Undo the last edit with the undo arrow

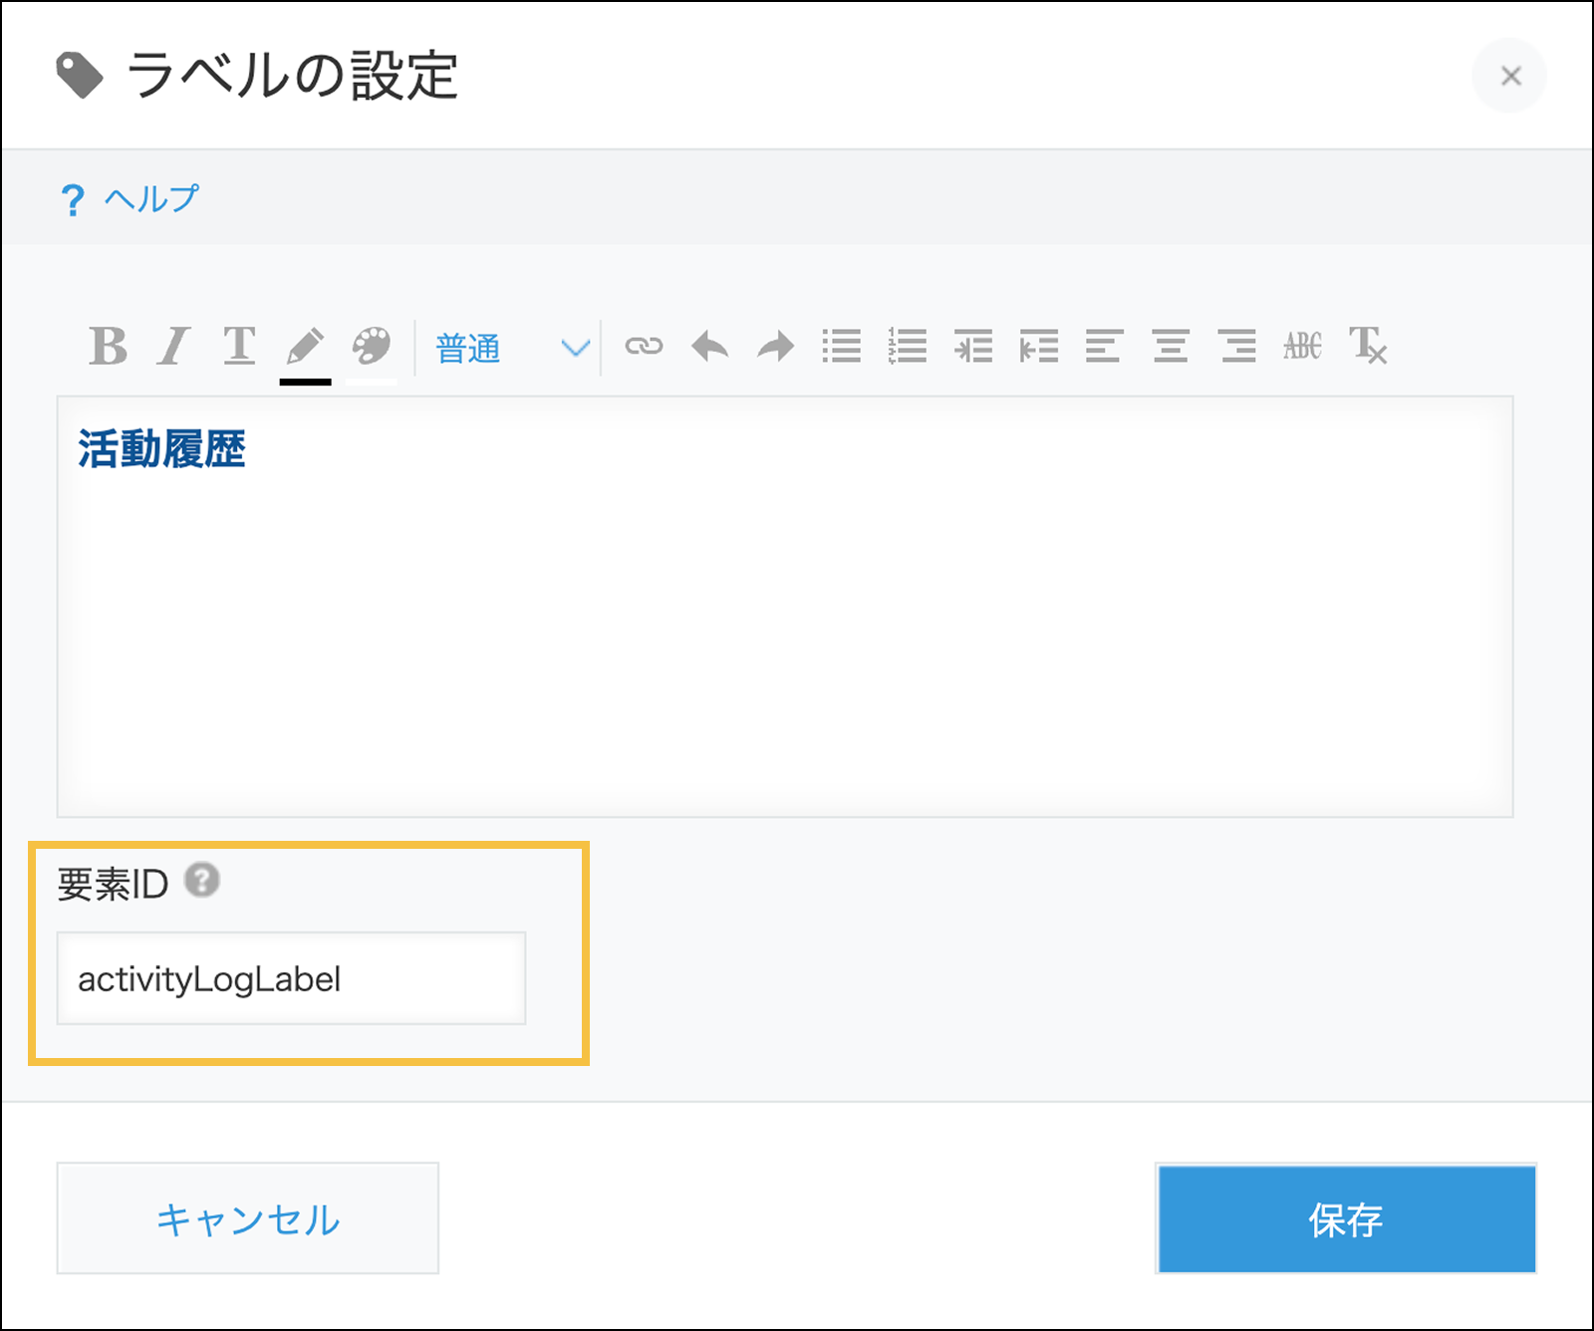[710, 347]
